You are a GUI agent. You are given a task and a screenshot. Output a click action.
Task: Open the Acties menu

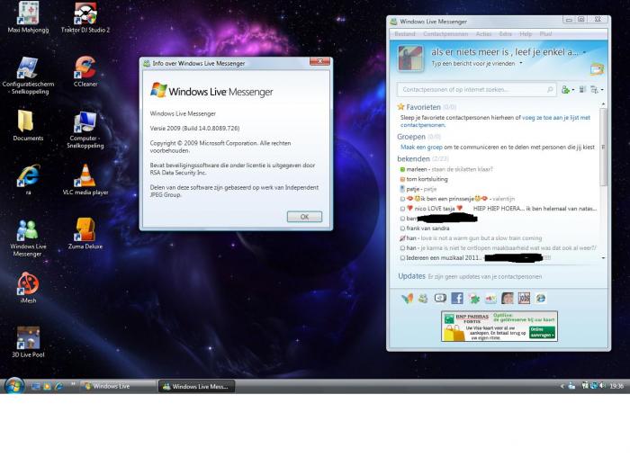(x=484, y=34)
